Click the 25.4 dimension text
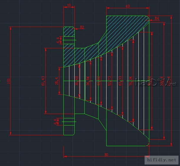The height and width of the screenshot is (166, 180). pyautogui.click(x=57, y=81)
